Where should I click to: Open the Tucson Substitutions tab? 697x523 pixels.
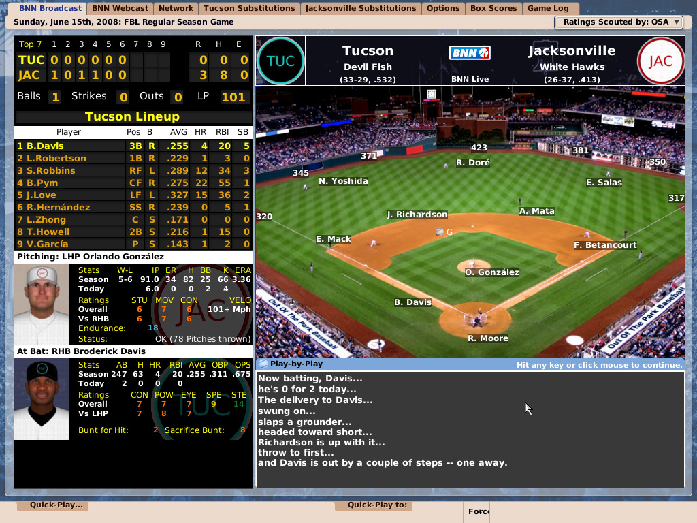pos(249,8)
